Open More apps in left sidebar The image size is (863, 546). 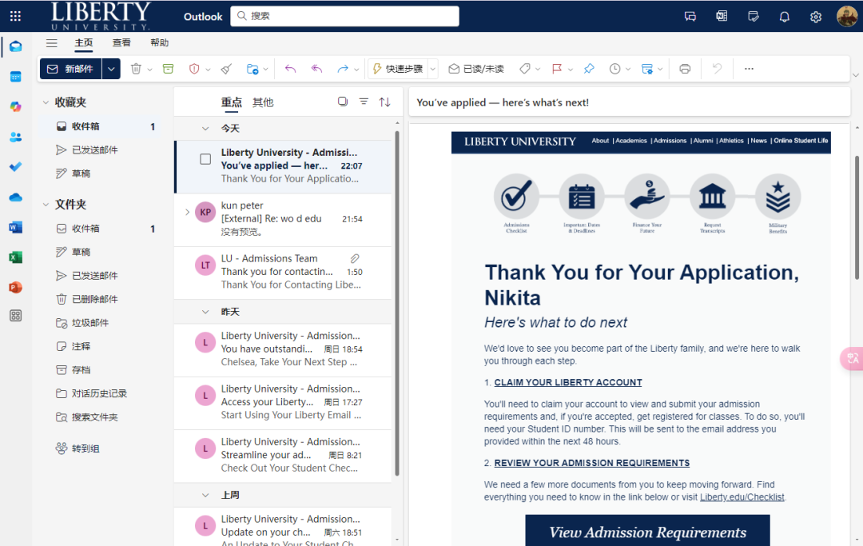pyautogui.click(x=15, y=316)
